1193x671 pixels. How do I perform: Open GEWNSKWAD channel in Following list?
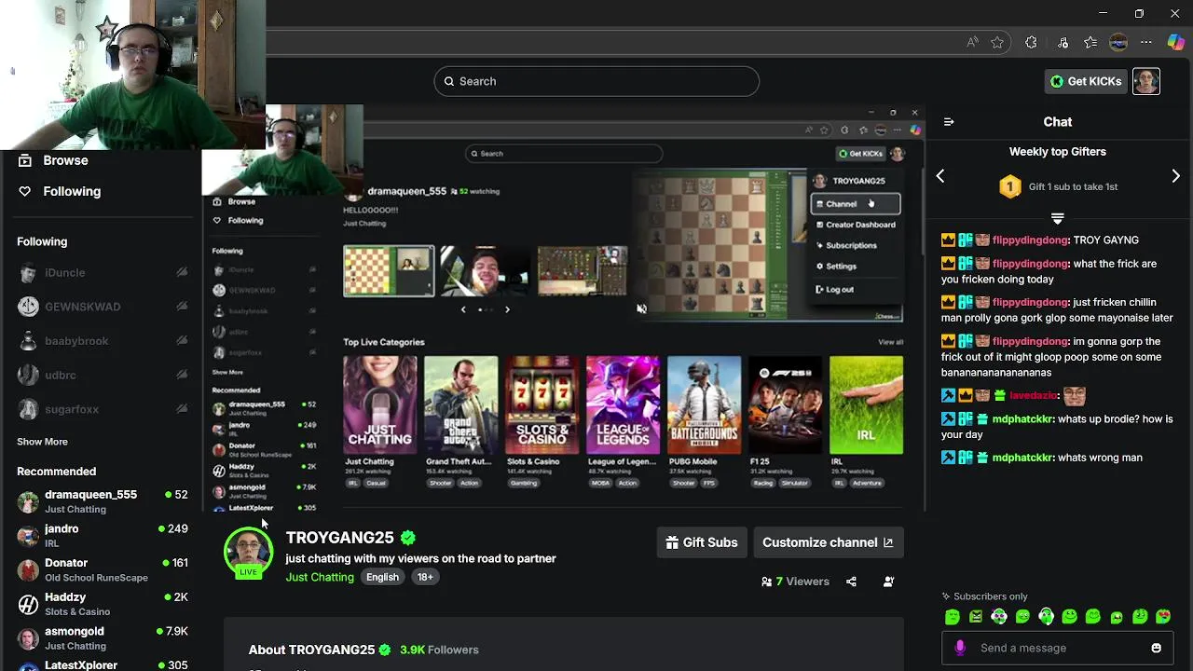coord(103,307)
